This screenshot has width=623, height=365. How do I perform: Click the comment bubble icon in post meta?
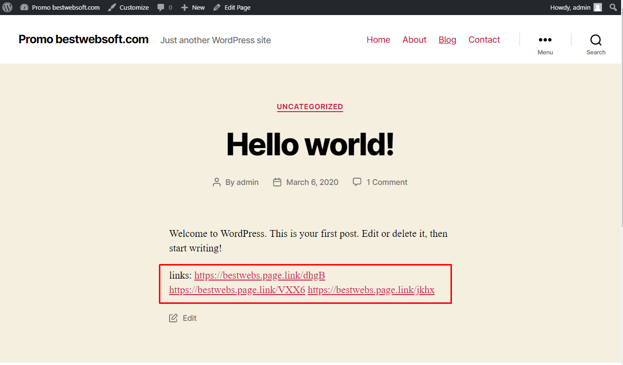point(357,182)
